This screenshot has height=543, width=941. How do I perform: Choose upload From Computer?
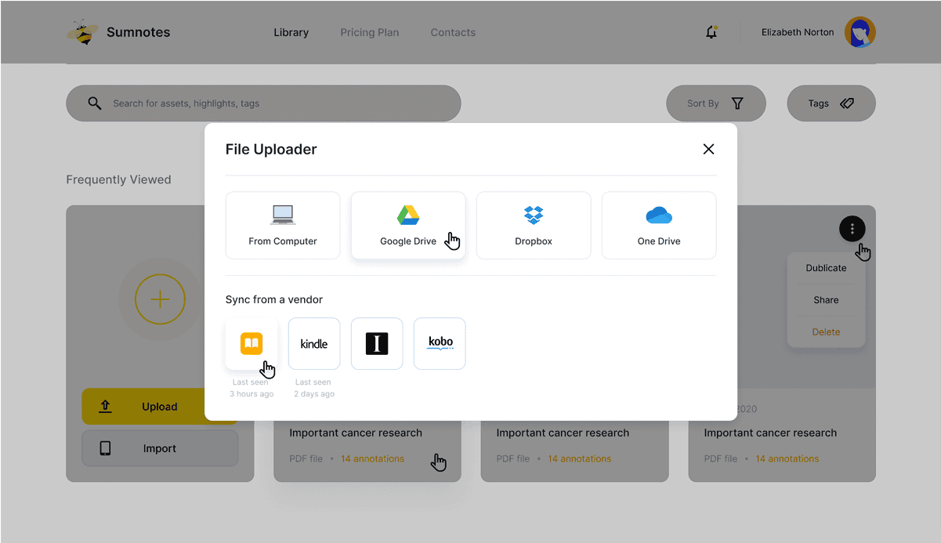pos(283,226)
